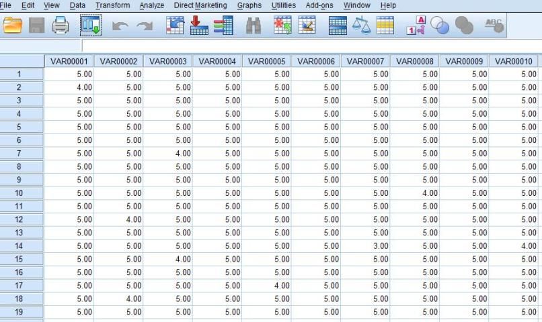Click the Go to case toolbar icon
The height and width of the screenshot is (322, 542).
pos(175,25)
